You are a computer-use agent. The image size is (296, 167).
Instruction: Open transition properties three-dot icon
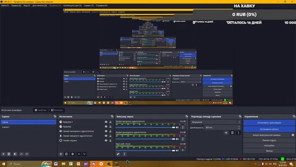click(x=239, y=133)
